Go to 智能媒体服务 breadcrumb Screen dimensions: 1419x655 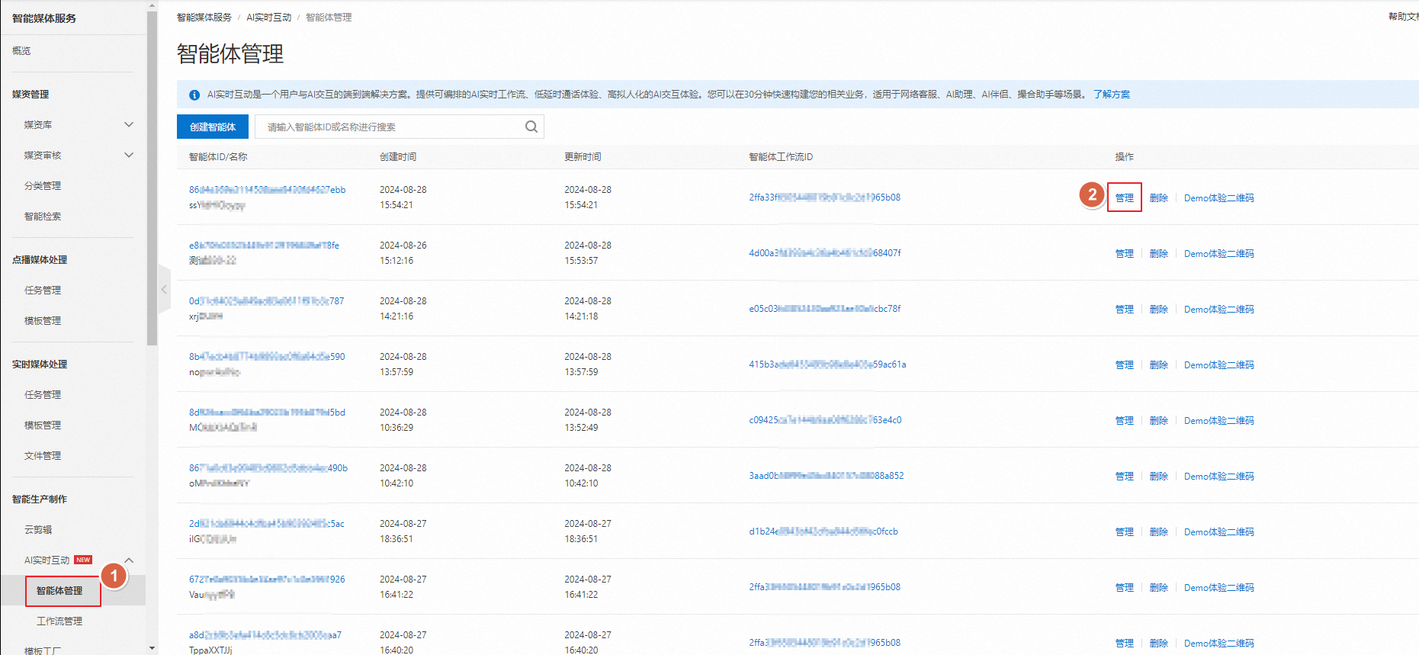tap(204, 17)
